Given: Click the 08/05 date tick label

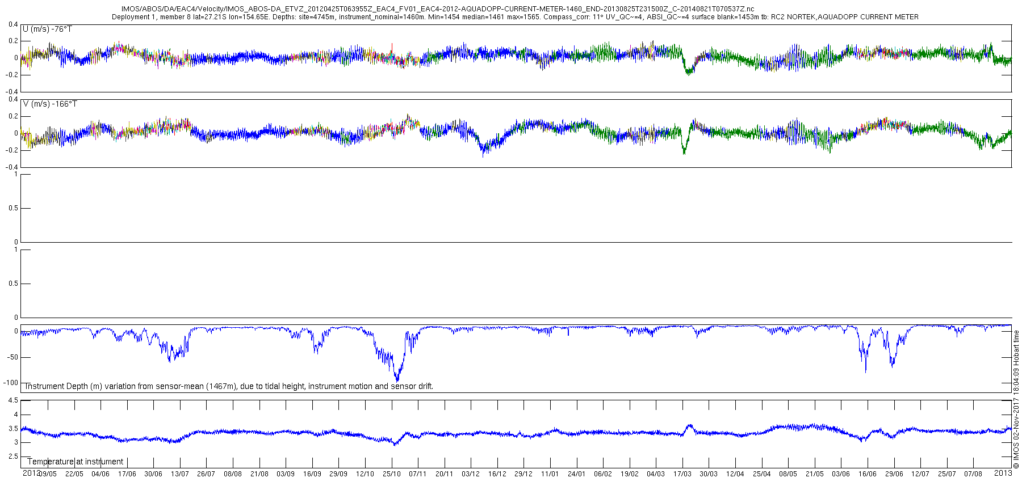Looking at the screenshot, I should 788,474.
